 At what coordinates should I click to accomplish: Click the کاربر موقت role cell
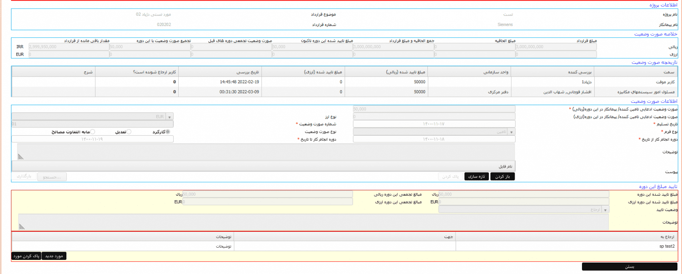coord(636,82)
